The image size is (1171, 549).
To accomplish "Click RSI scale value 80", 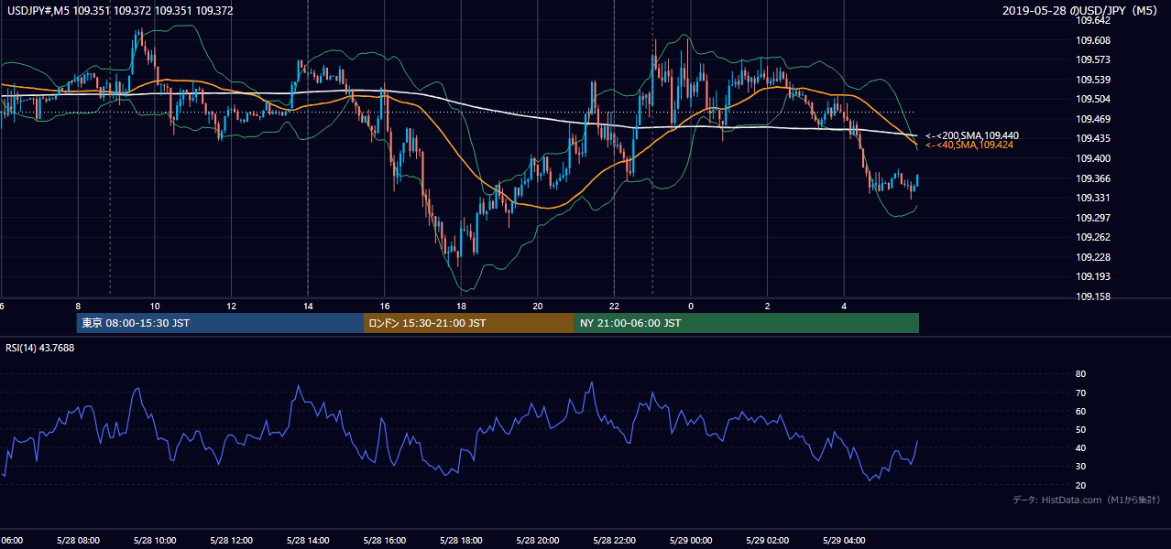I will pos(1081,374).
